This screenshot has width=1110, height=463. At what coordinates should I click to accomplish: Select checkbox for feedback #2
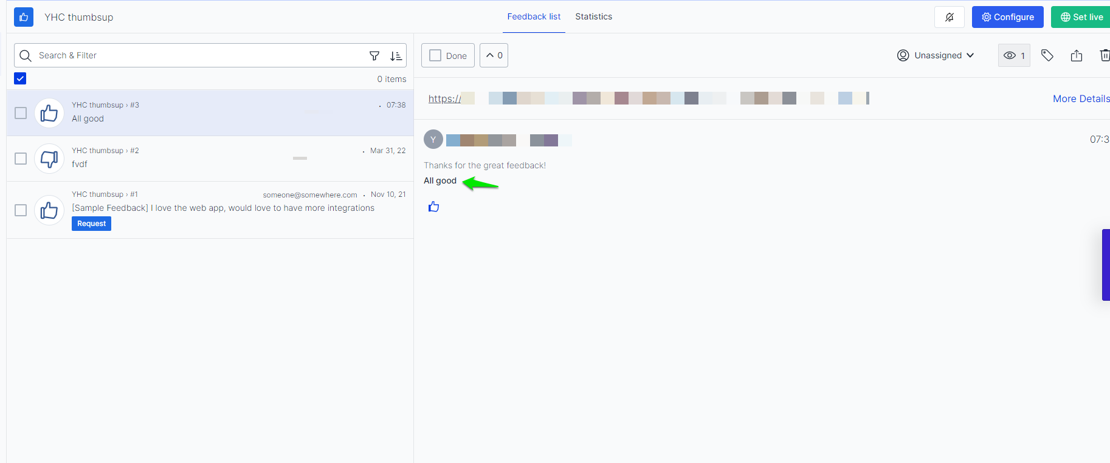point(21,159)
